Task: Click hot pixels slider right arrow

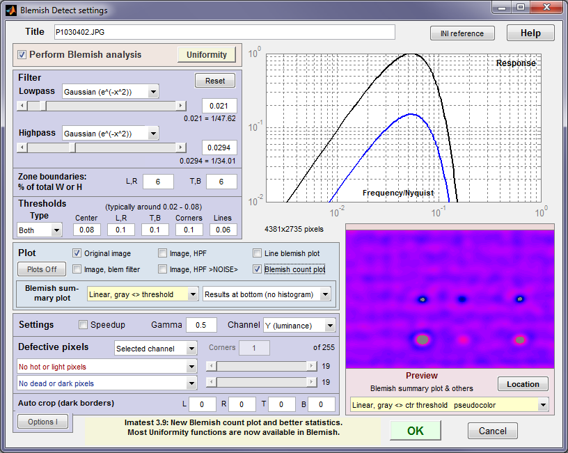Action: point(312,366)
